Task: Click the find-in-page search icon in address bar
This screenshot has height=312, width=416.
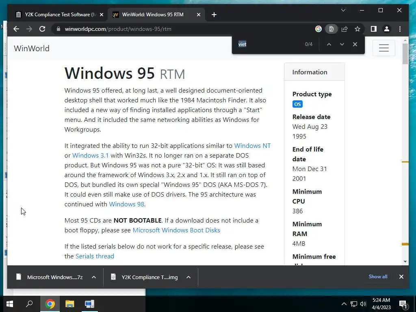Action: [331, 29]
